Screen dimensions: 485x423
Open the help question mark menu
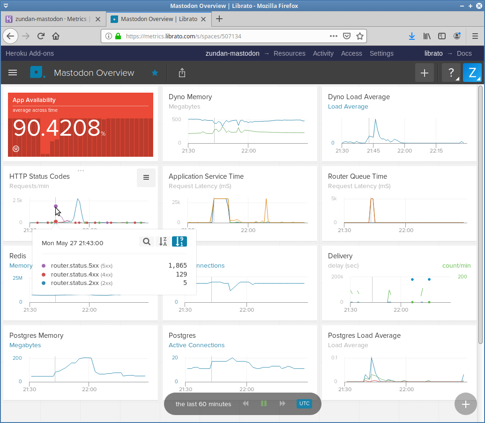(451, 73)
